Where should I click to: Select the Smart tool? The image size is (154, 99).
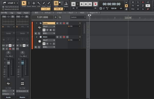(24, 3)
